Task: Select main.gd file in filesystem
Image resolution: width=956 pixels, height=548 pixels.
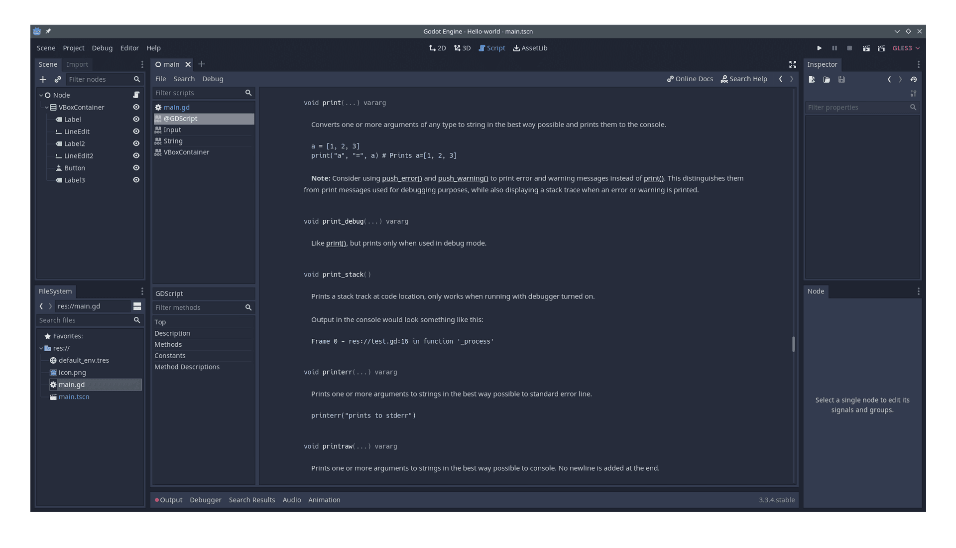Action: pos(71,385)
